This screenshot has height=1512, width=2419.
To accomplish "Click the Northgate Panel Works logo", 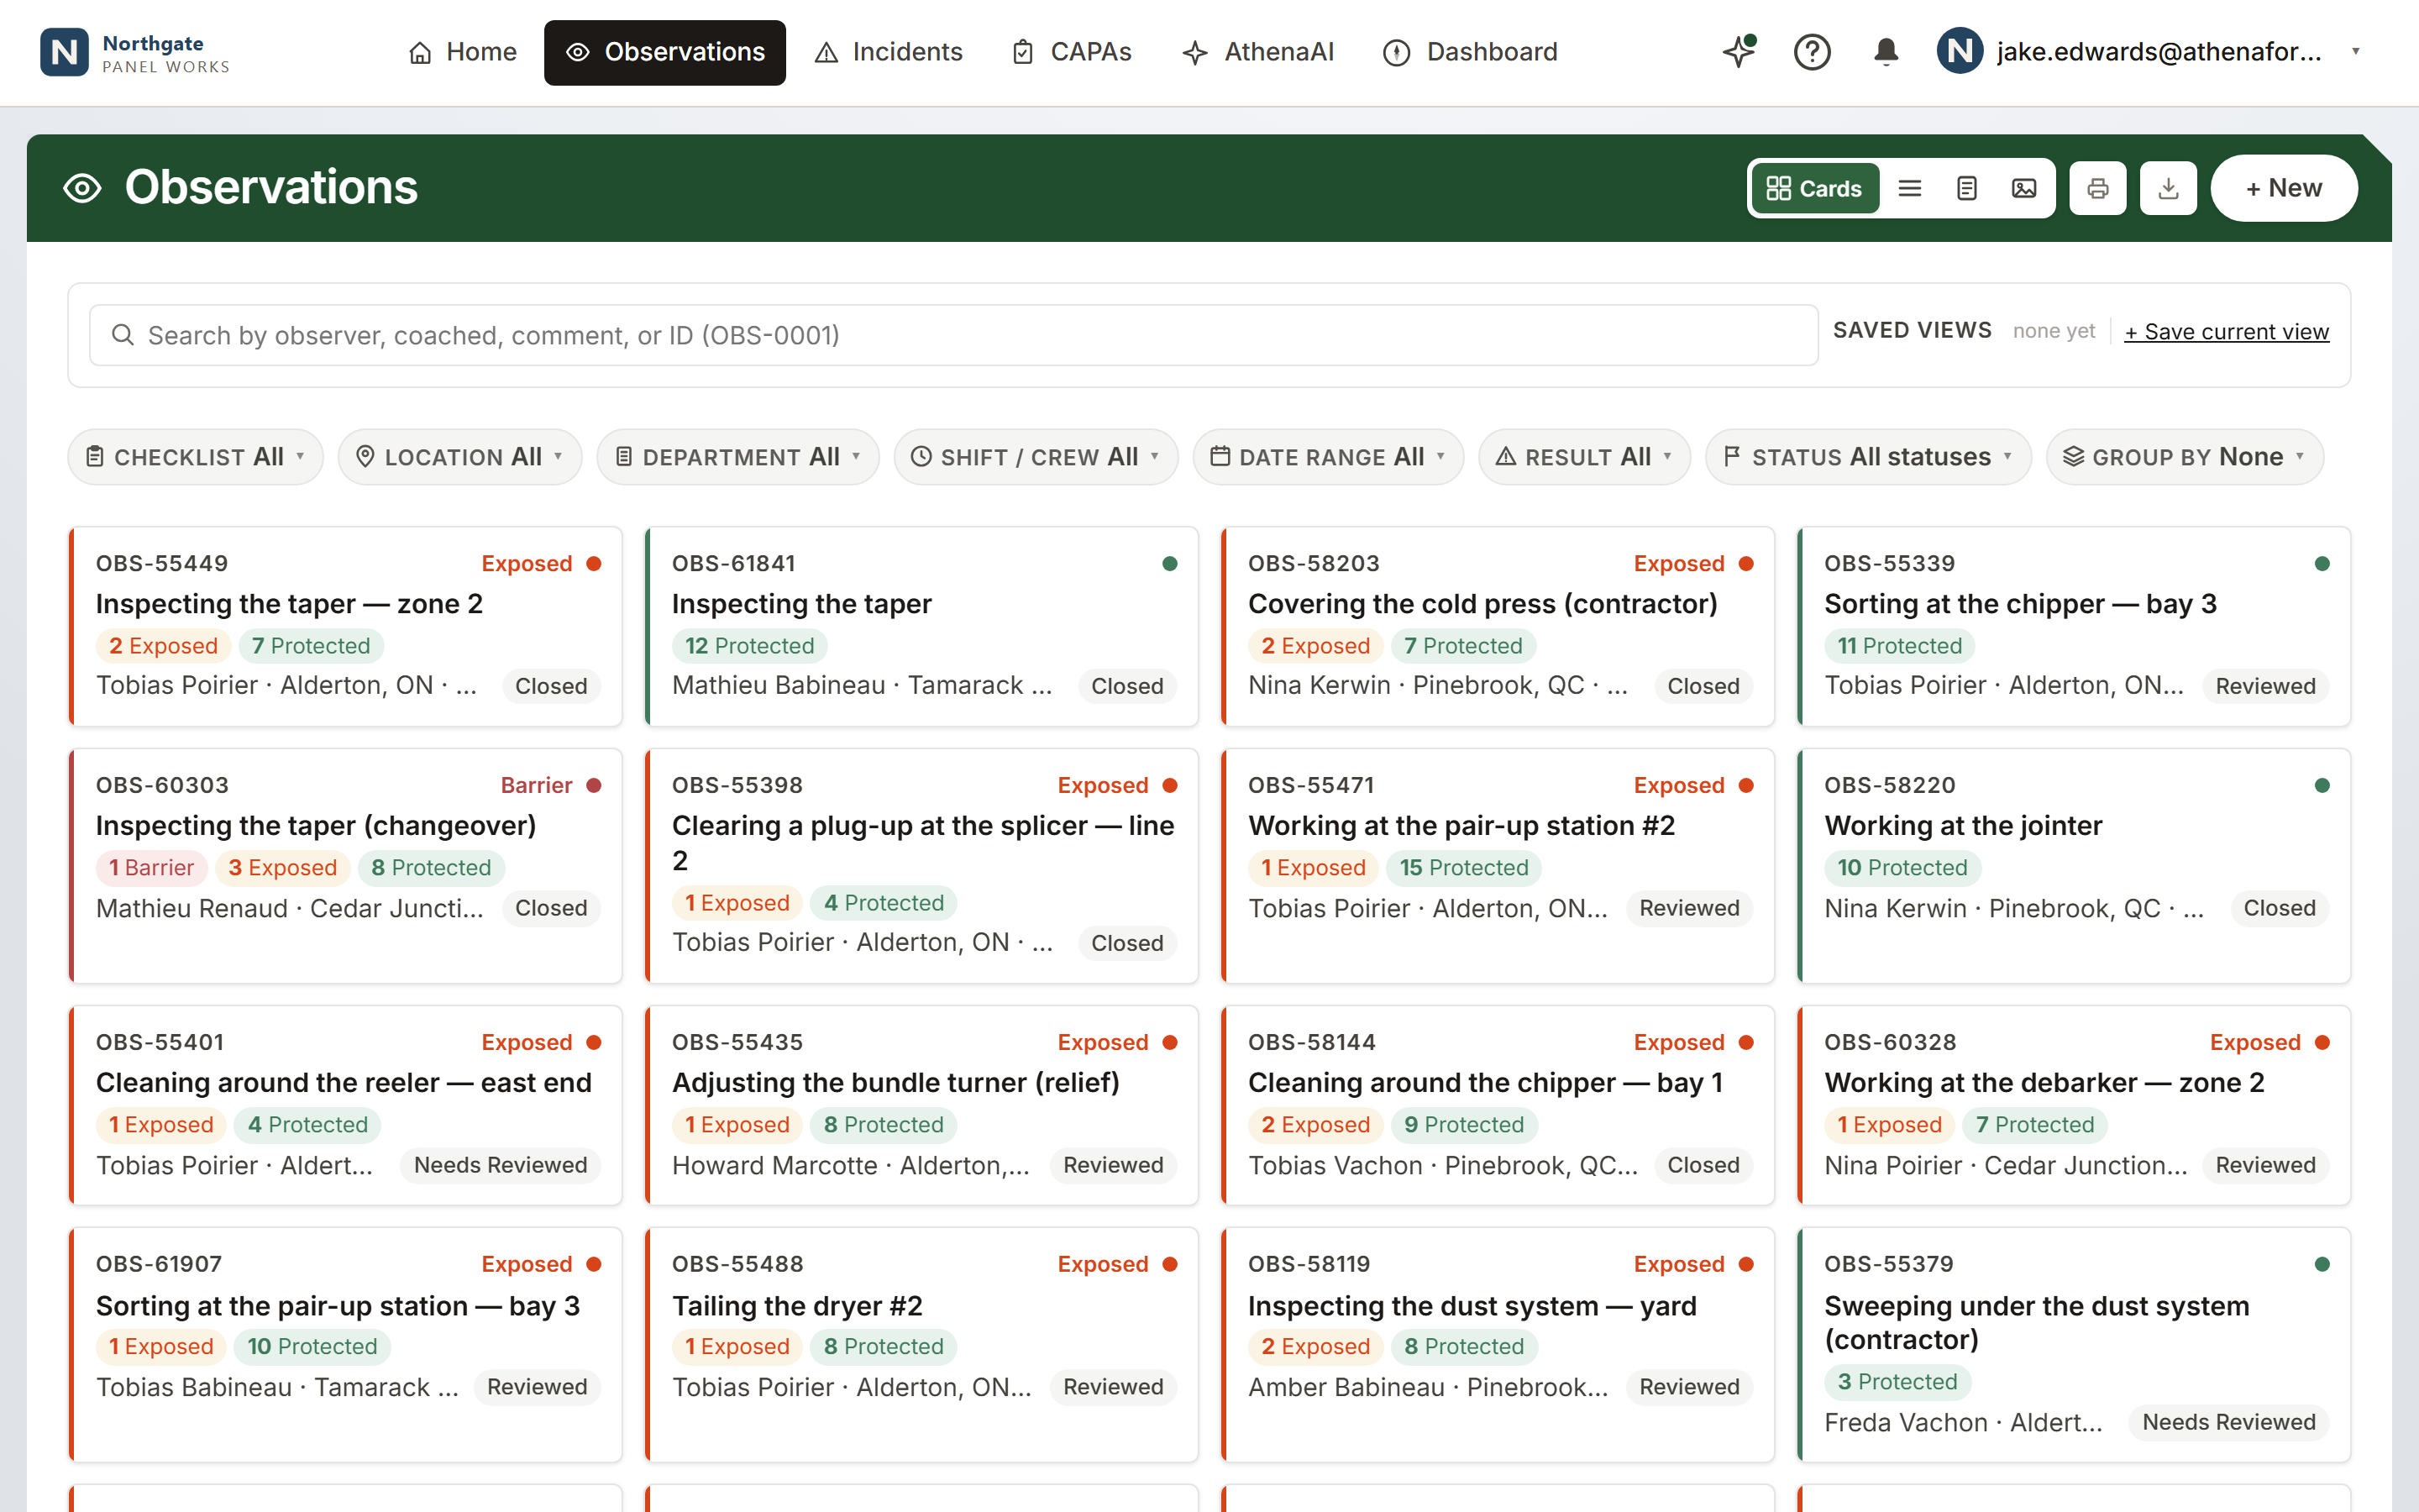I will click(x=135, y=52).
